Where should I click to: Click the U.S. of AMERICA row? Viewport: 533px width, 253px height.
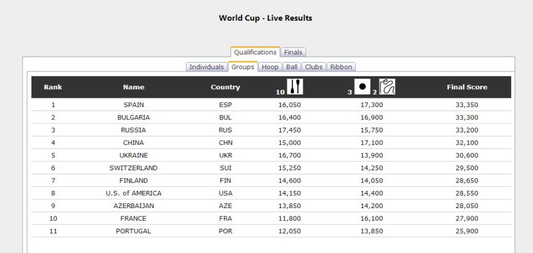click(133, 193)
